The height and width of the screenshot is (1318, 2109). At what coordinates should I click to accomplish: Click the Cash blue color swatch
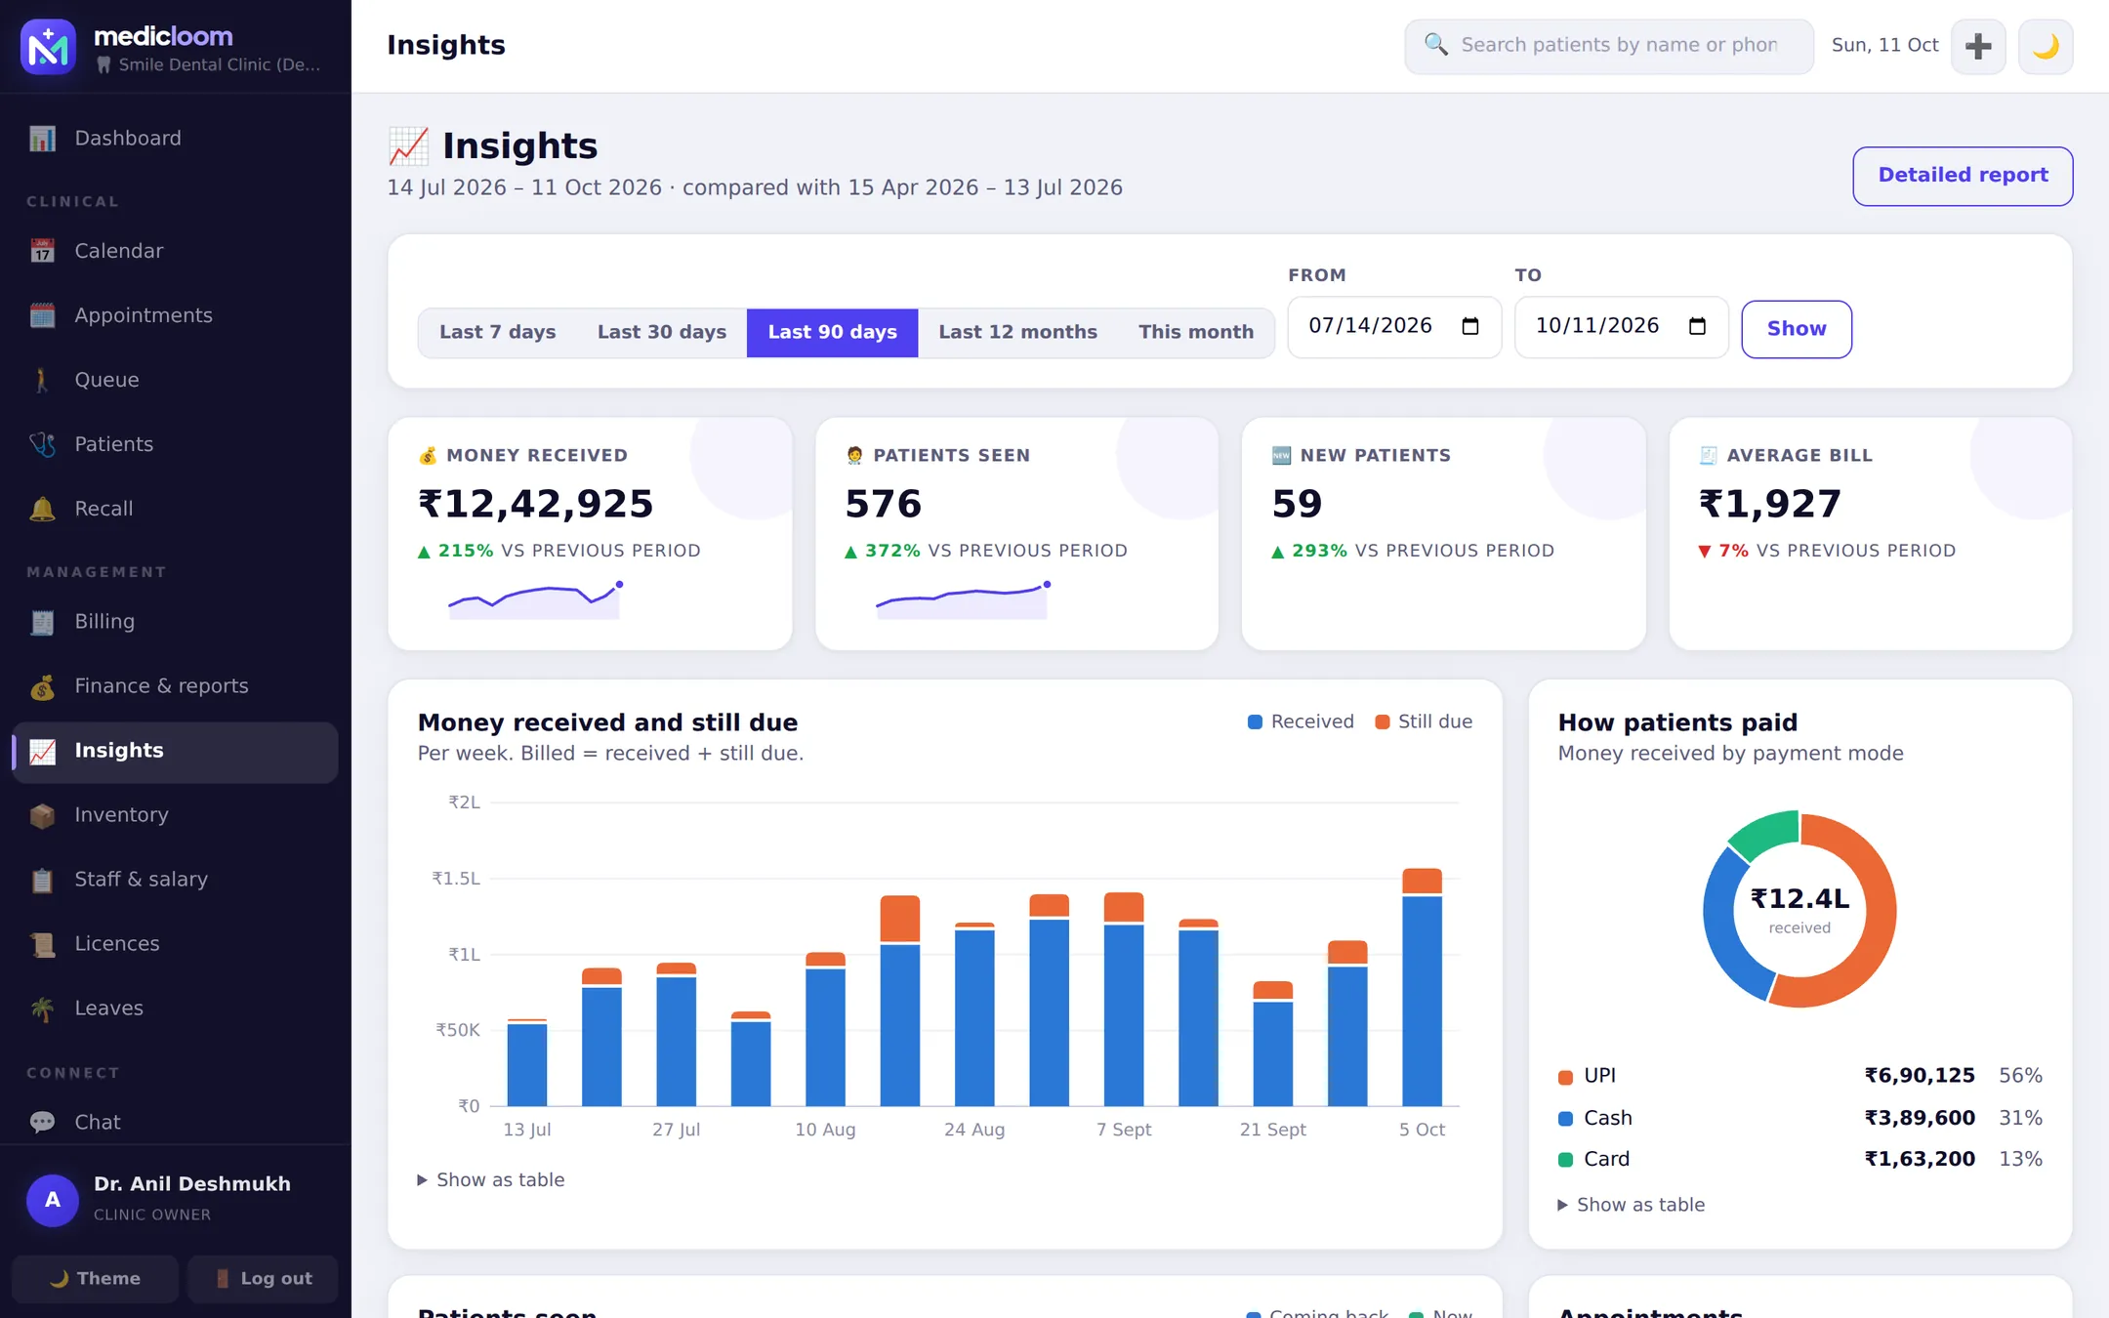(1565, 1119)
